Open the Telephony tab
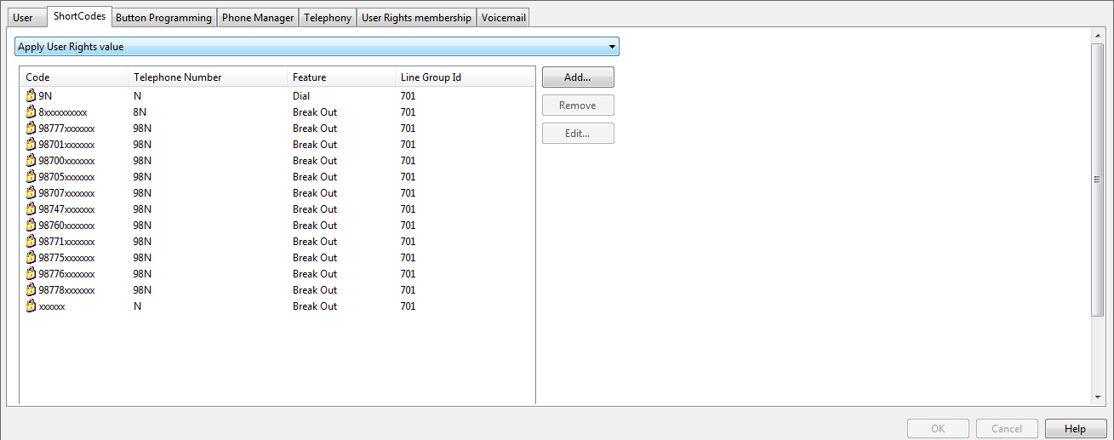The width and height of the screenshot is (1114, 440). pyautogui.click(x=328, y=17)
